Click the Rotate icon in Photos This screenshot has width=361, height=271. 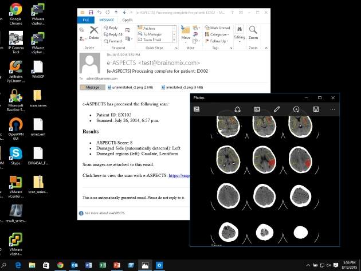coord(296,109)
